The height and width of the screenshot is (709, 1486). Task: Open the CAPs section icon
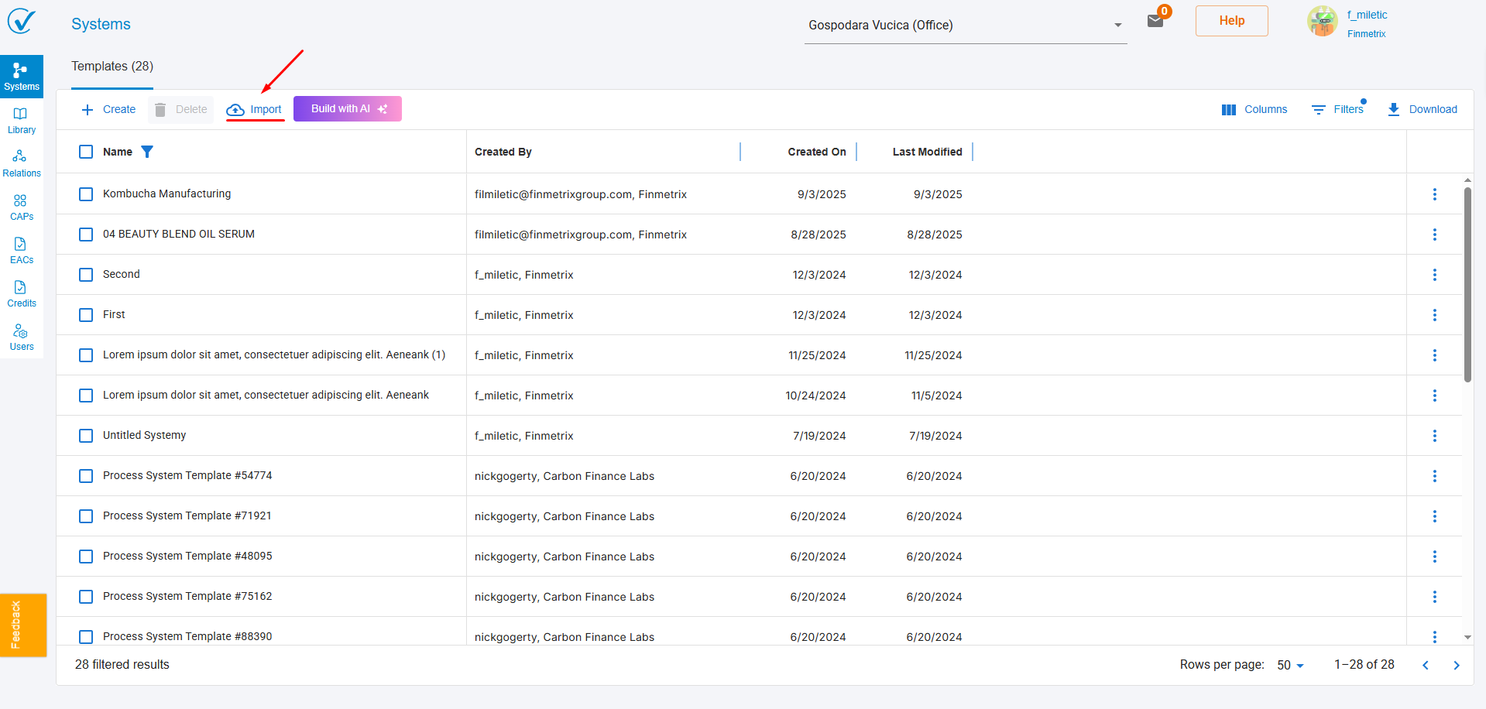[21, 207]
